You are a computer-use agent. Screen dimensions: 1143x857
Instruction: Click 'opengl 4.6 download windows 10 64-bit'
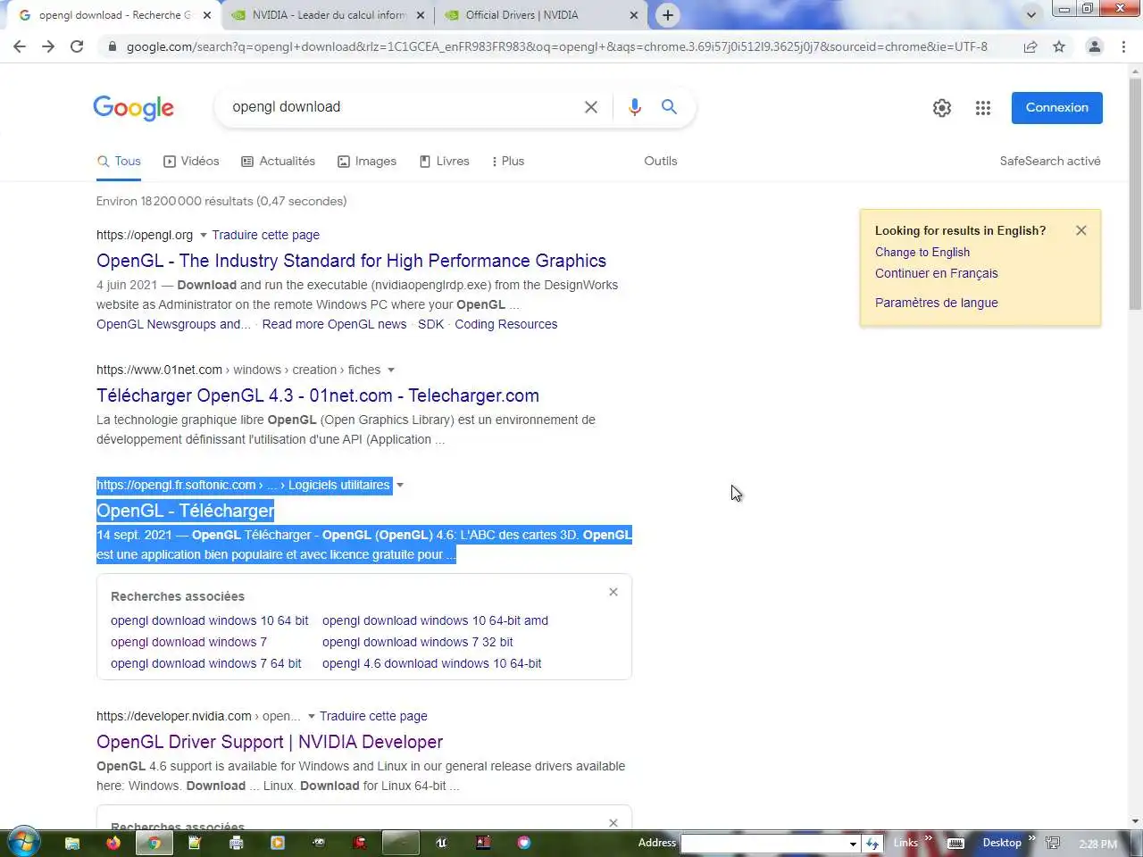pyautogui.click(x=432, y=663)
